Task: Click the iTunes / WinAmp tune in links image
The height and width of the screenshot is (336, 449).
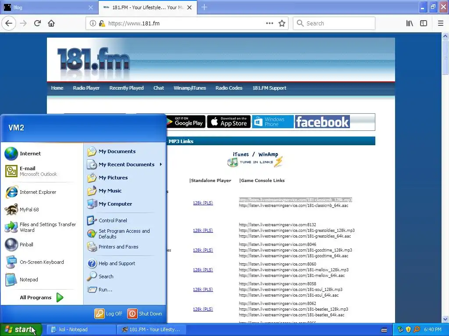Action: click(255, 159)
